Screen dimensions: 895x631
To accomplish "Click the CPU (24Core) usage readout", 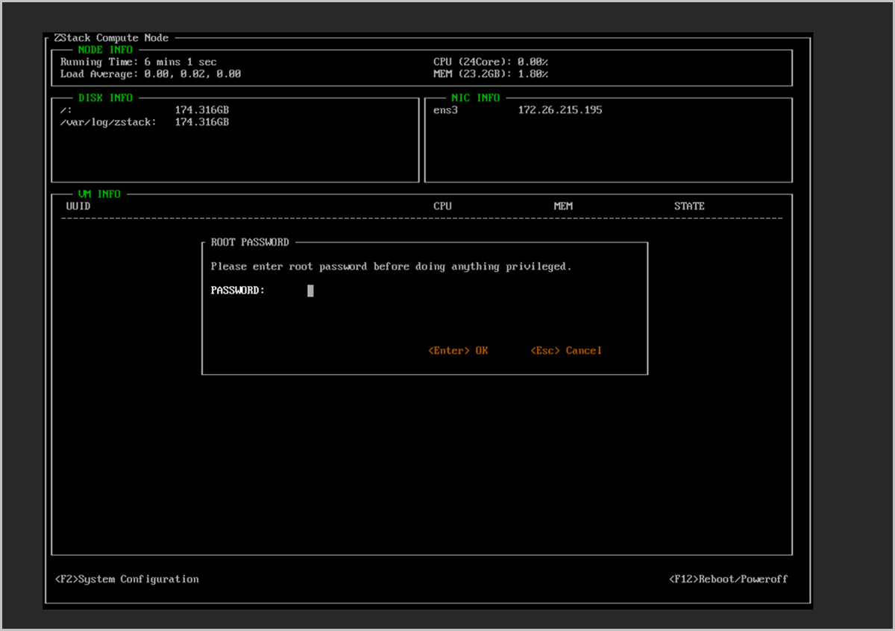I will 491,63.
